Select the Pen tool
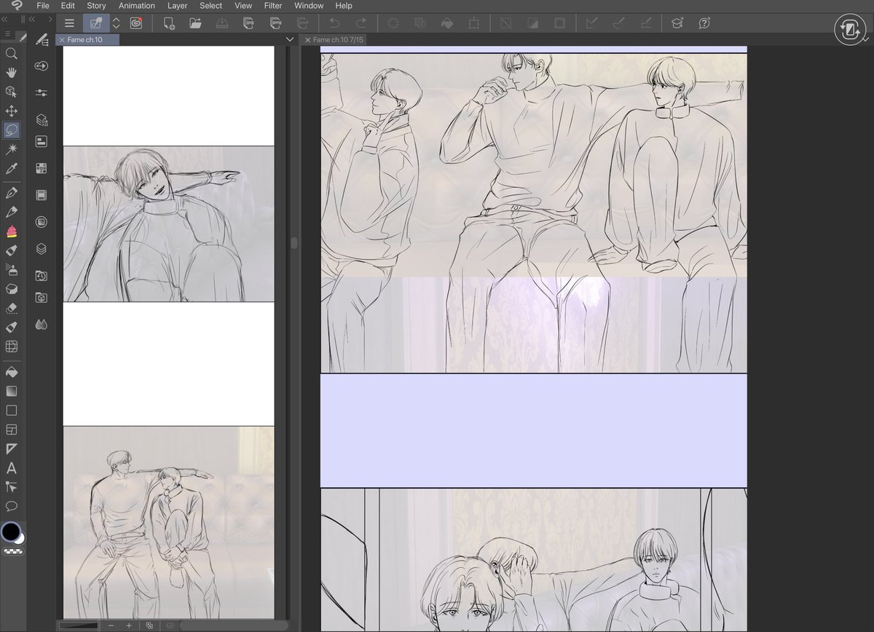This screenshot has height=632, width=874. point(11,193)
